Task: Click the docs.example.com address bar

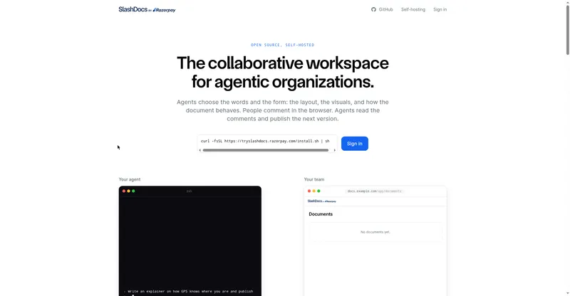Action: [x=375, y=191]
